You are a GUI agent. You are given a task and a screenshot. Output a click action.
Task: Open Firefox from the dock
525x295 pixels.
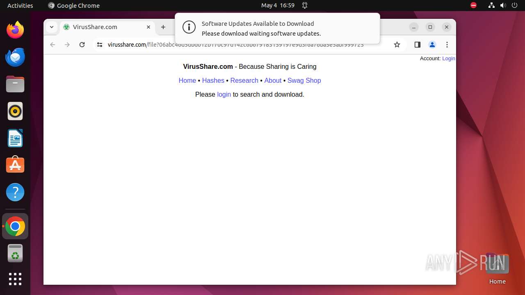(15, 30)
